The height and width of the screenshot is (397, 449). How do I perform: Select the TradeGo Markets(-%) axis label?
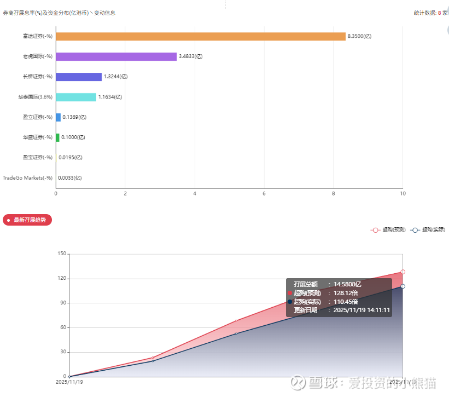[27, 178]
